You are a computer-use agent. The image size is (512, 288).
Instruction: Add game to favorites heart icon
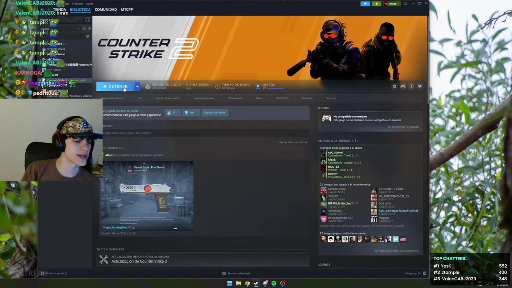420,86
